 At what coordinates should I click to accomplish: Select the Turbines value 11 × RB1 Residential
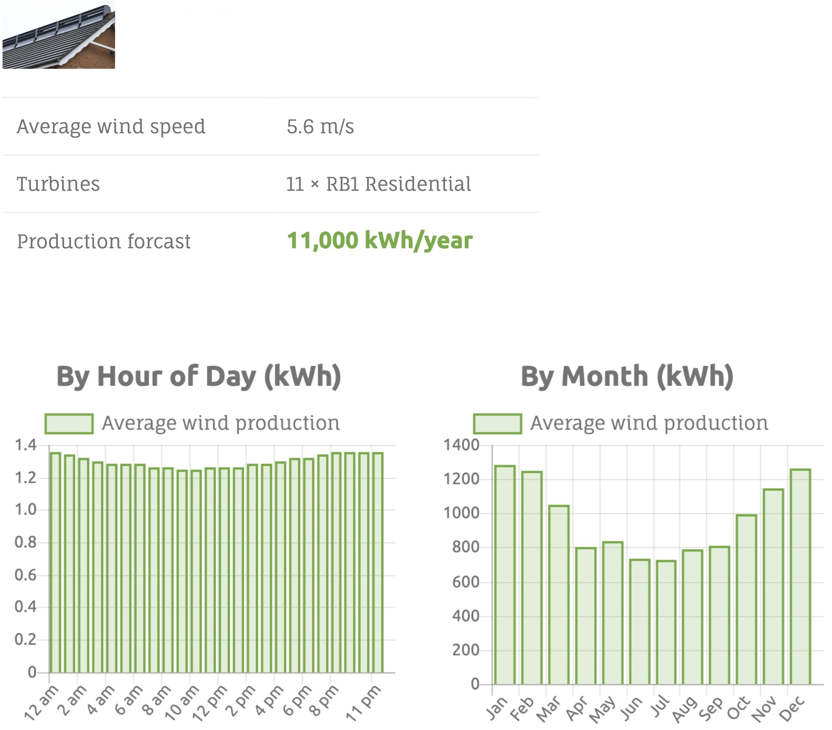pos(379,184)
